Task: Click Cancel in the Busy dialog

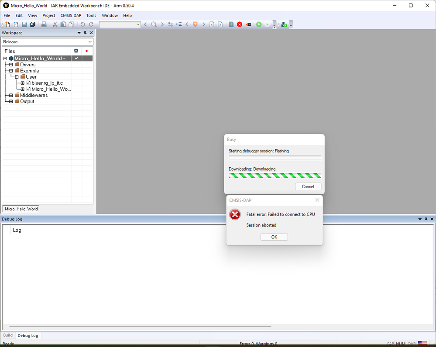Action: point(308,186)
